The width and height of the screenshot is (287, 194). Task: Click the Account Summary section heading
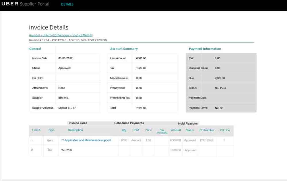(x=124, y=49)
